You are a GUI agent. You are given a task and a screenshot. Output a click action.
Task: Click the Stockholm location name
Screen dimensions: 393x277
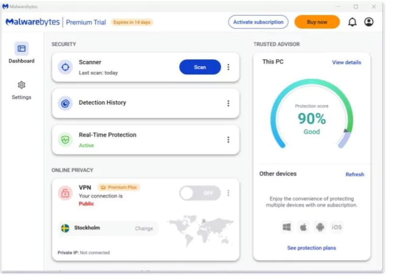87,228
